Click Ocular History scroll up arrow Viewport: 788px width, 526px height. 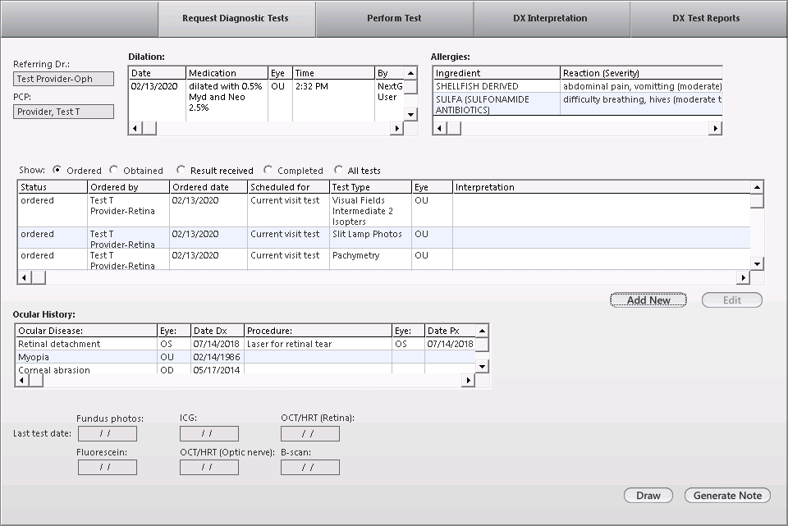click(x=482, y=331)
